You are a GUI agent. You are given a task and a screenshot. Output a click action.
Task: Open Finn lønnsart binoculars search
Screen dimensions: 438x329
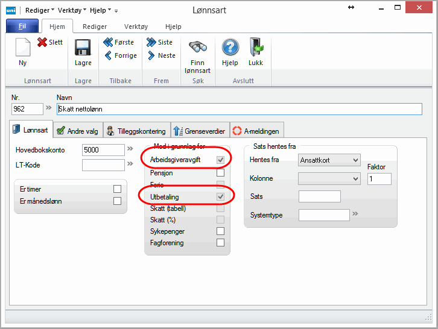tap(197, 48)
